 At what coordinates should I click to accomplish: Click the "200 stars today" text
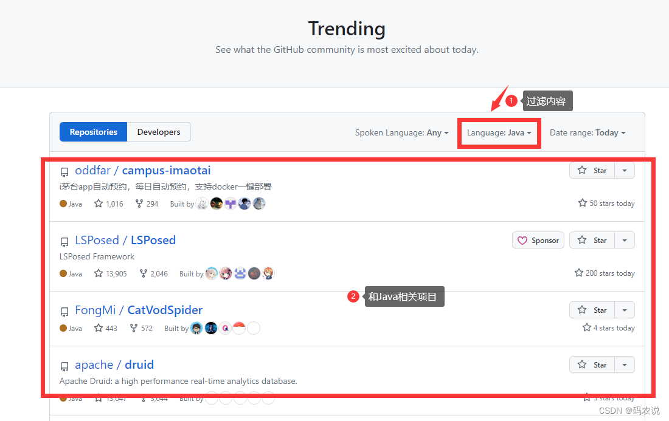[610, 273]
